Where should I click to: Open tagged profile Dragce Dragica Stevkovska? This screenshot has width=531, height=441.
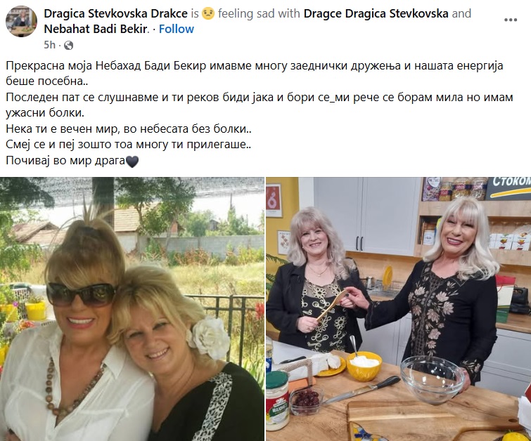(x=376, y=13)
